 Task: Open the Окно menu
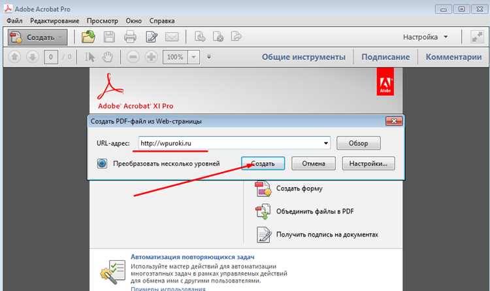[x=133, y=21]
